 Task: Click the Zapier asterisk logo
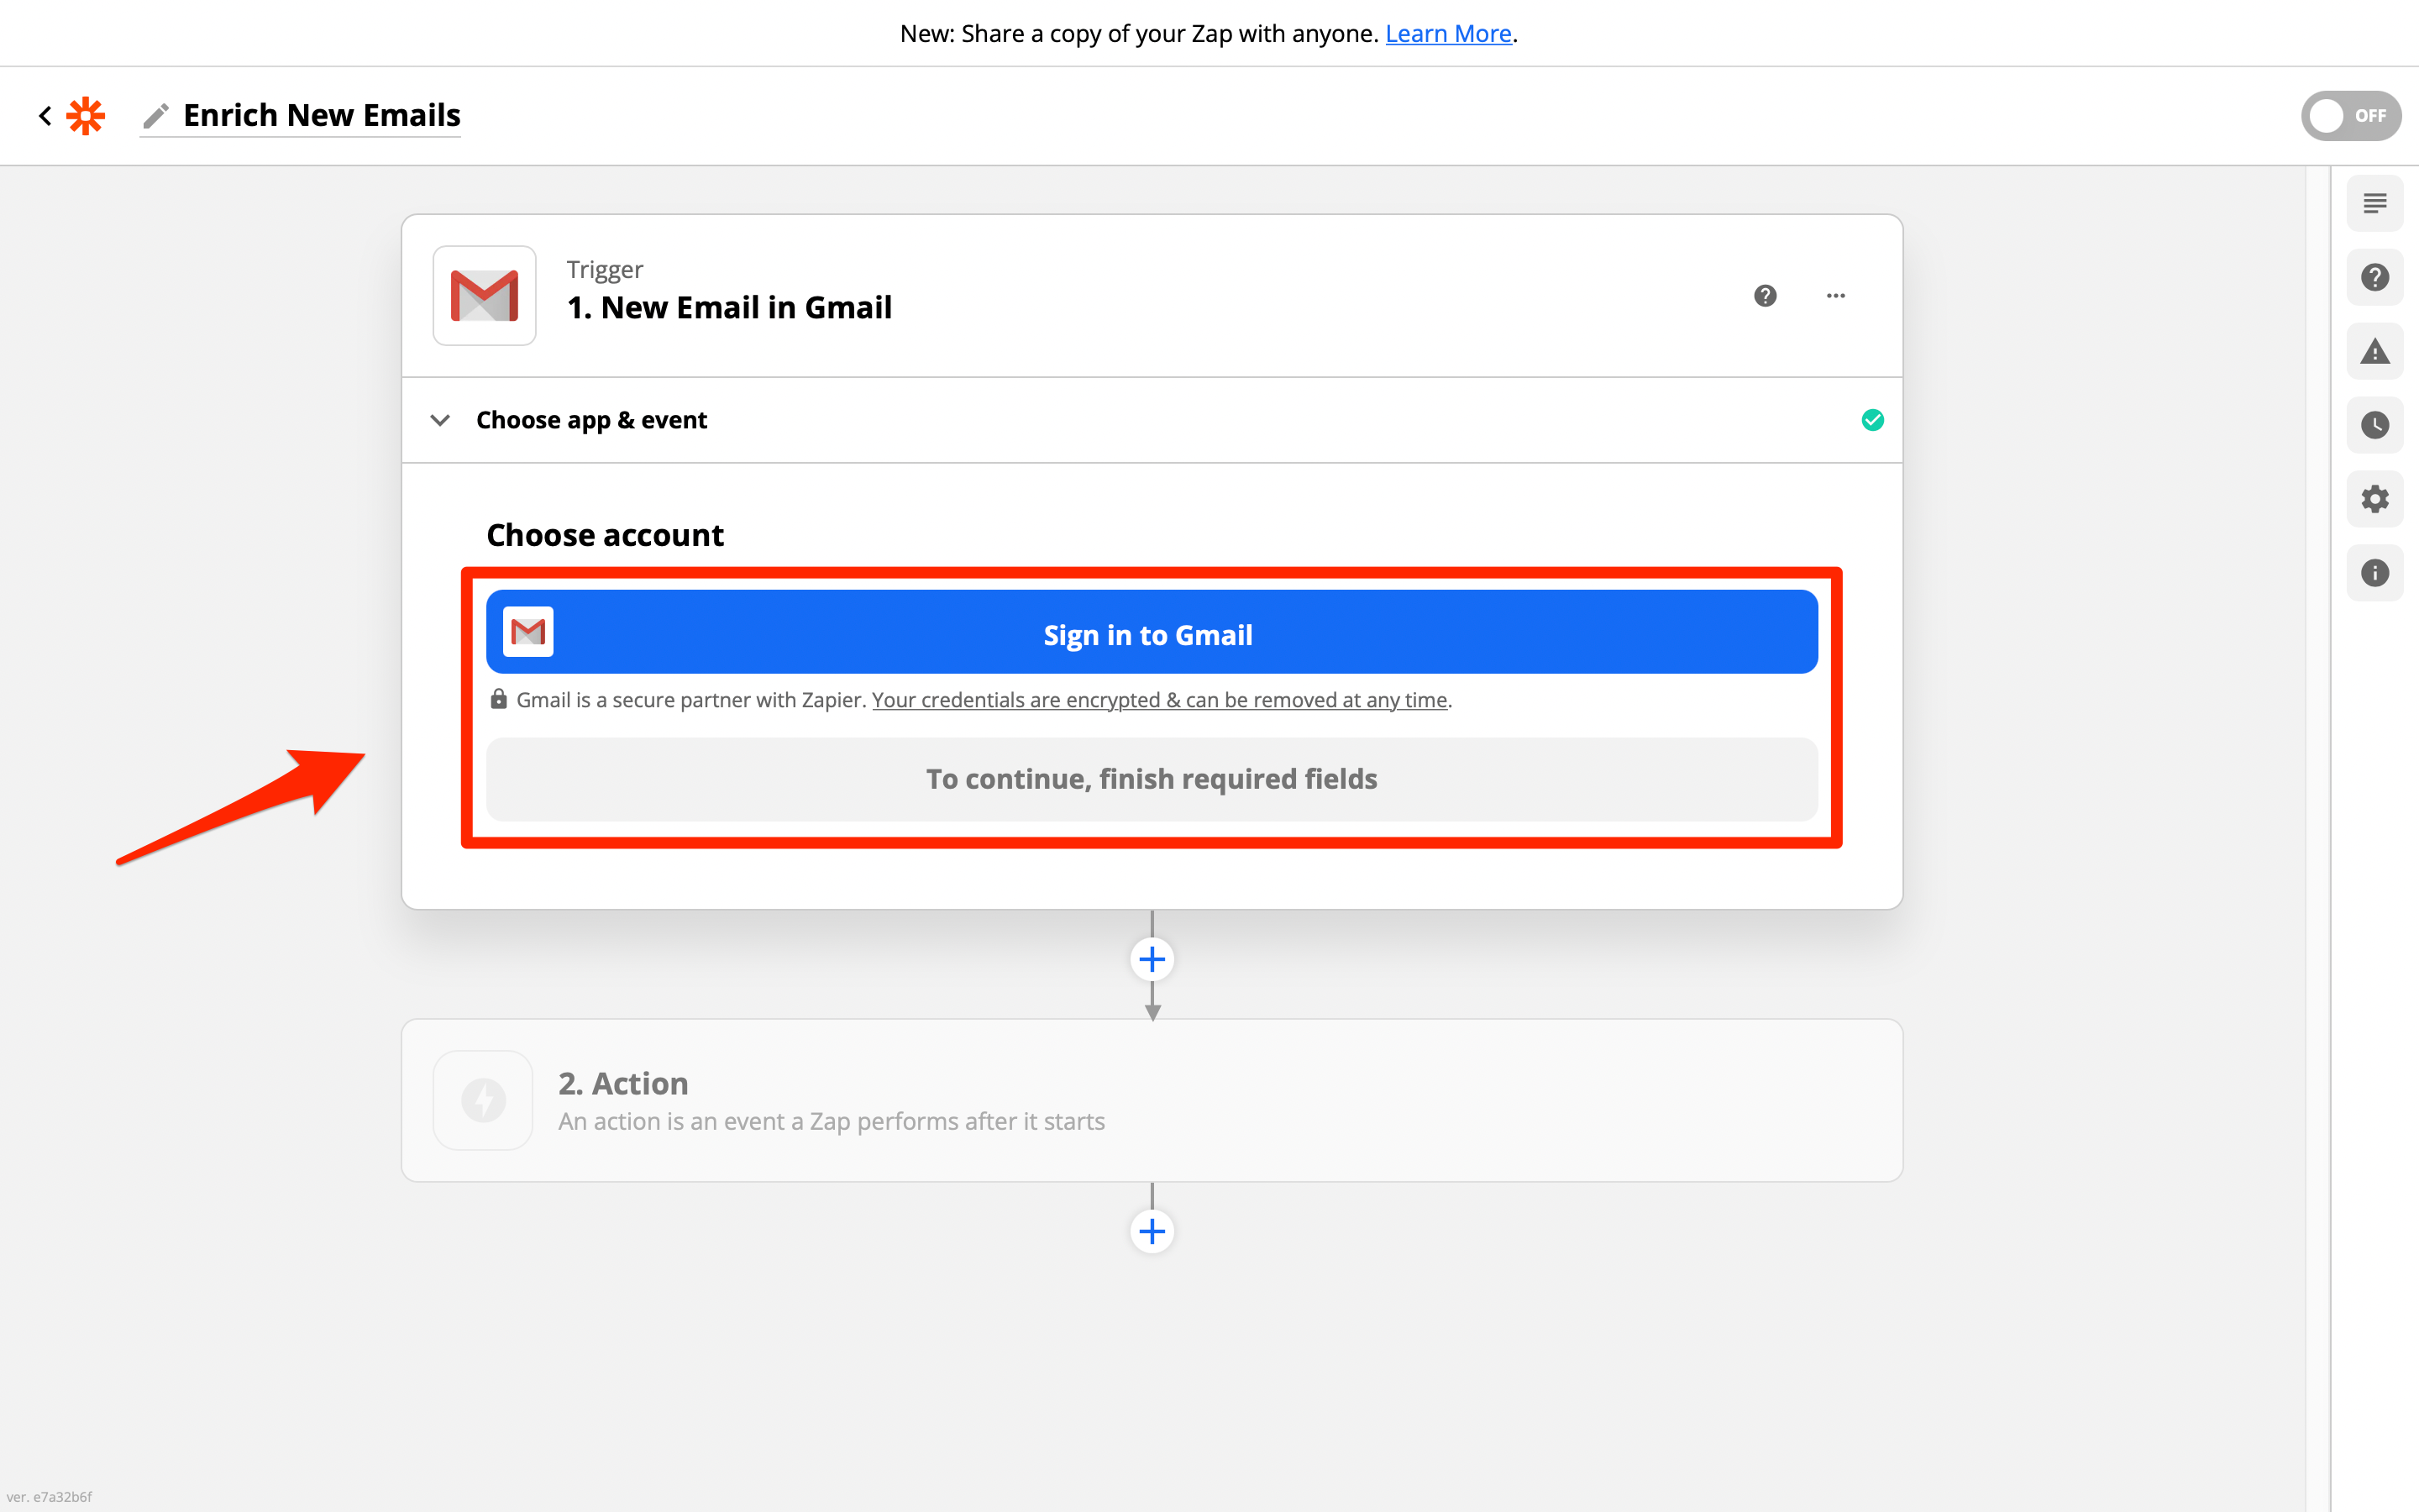click(86, 116)
